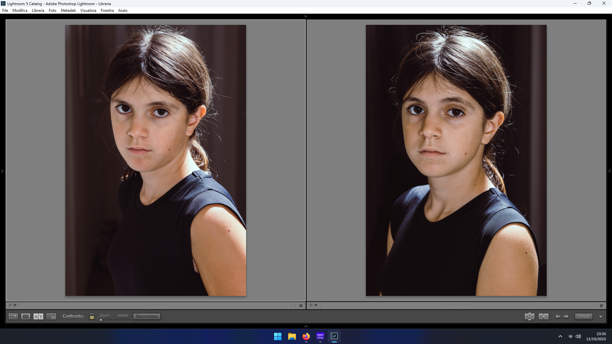This screenshot has height=344, width=612.
Task: Switch to Loupe single image view
Action: pos(25,316)
